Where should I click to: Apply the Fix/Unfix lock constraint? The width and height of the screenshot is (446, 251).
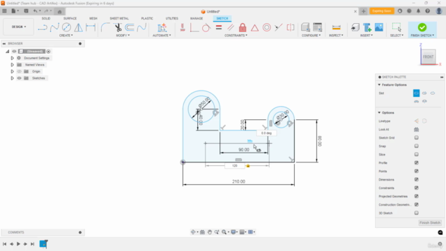[x=243, y=28]
